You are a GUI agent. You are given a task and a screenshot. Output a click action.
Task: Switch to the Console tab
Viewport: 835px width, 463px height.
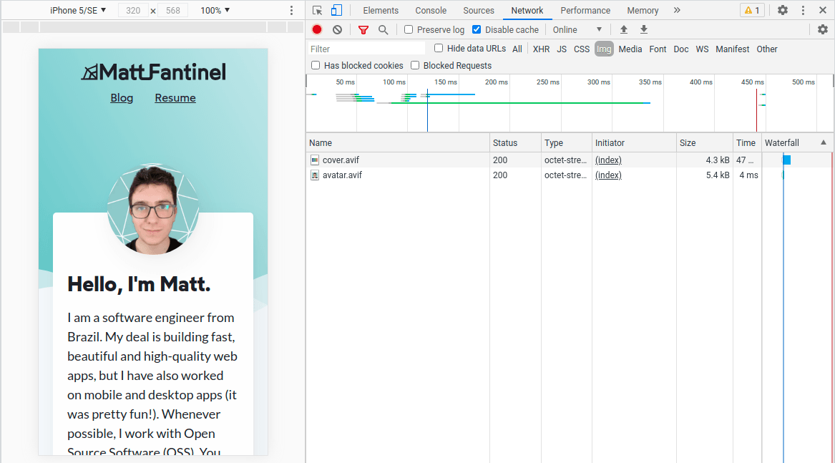pyautogui.click(x=430, y=10)
